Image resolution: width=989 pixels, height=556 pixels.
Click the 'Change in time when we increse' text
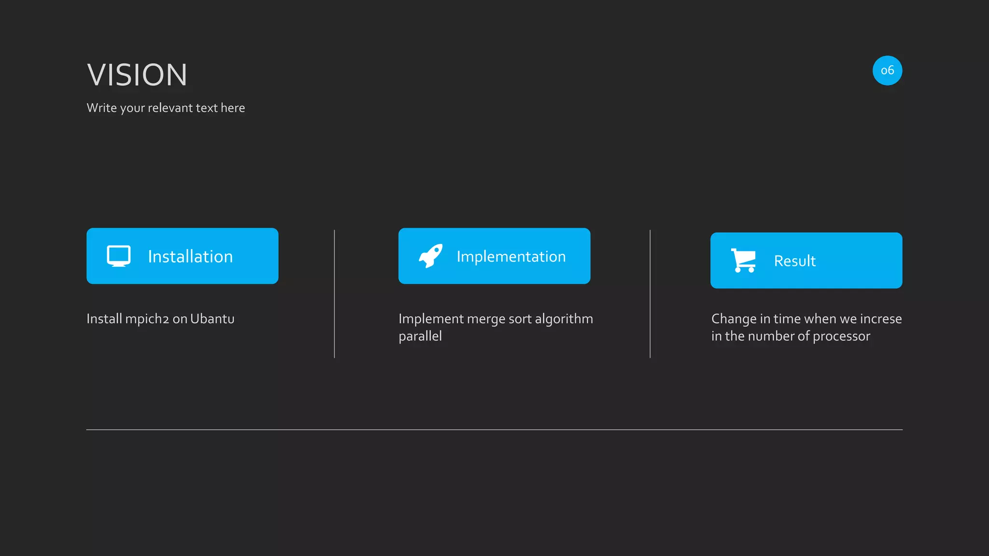click(806, 319)
